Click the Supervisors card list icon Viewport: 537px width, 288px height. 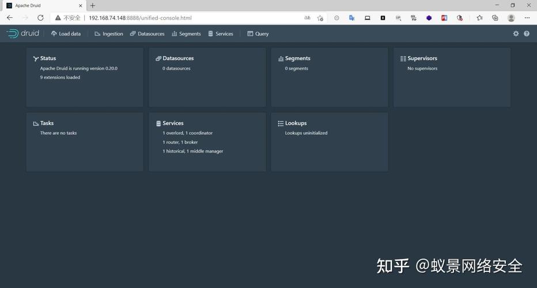(403, 59)
